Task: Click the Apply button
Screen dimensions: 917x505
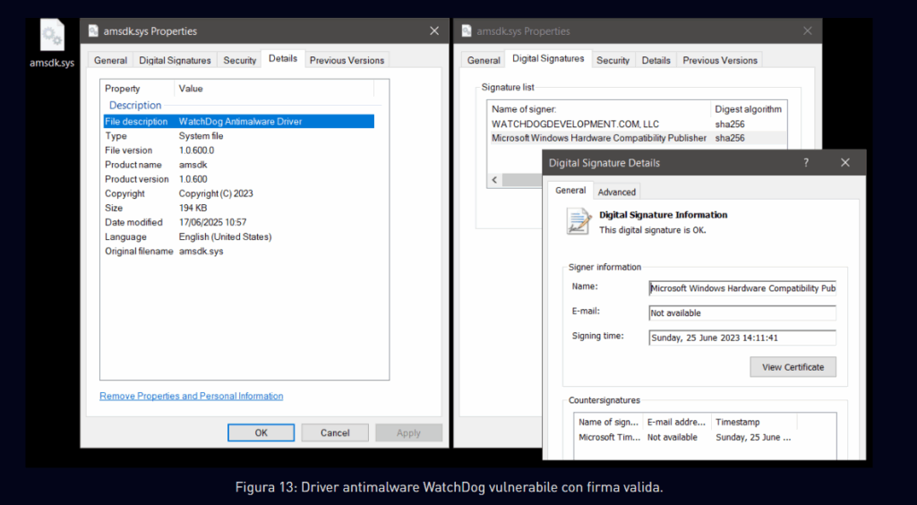Action: [408, 432]
